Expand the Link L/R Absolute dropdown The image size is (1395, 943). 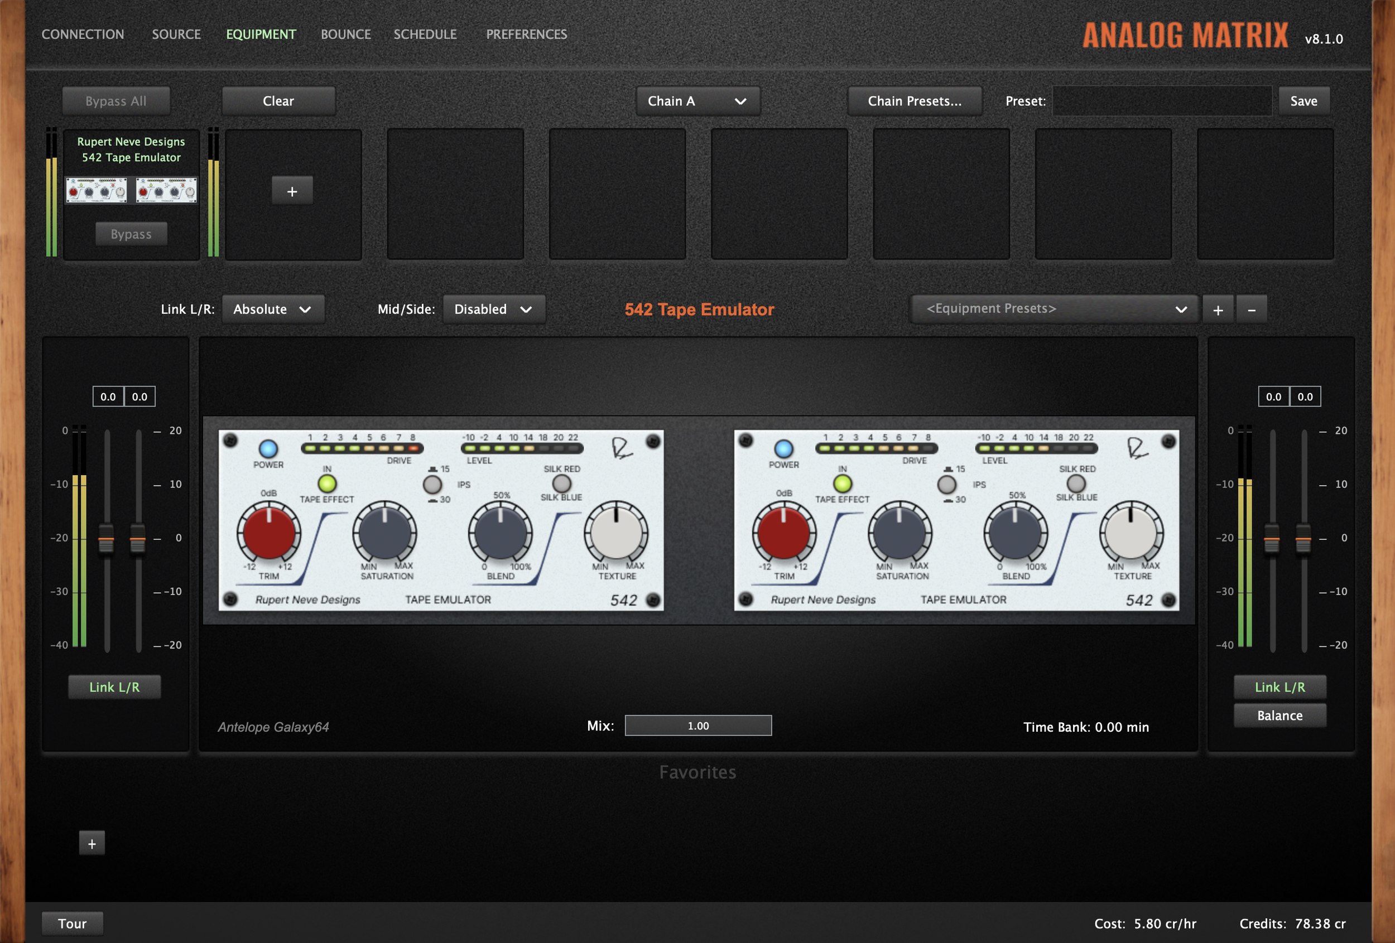[x=272, y=309]
